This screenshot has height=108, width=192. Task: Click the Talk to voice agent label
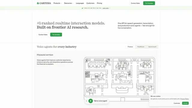coord(100,101)
